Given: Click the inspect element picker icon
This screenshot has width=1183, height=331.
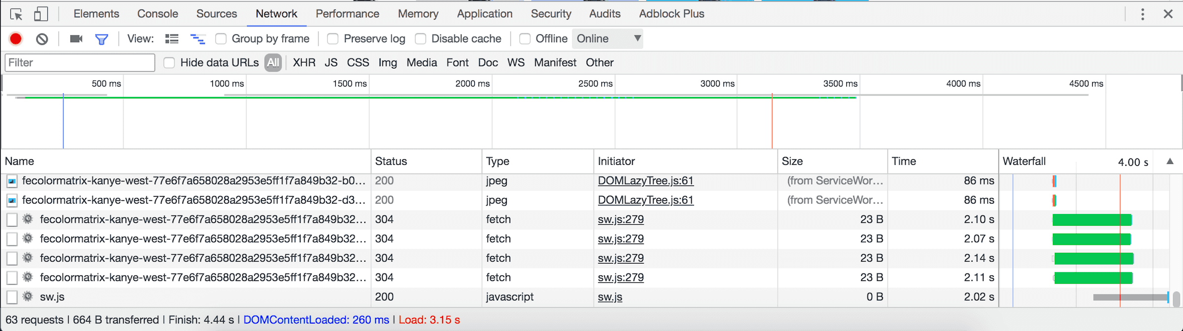Looking at the screenshot, I should [16, 14].
